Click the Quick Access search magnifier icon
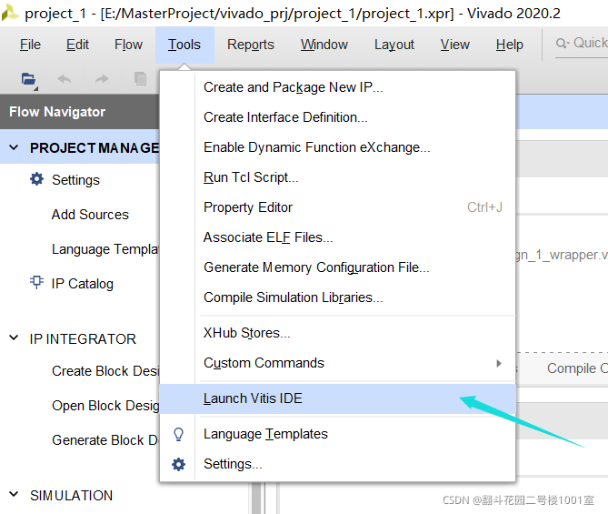Image resolution: width=608 pixels, height=514 pixels. coord(563,43)
